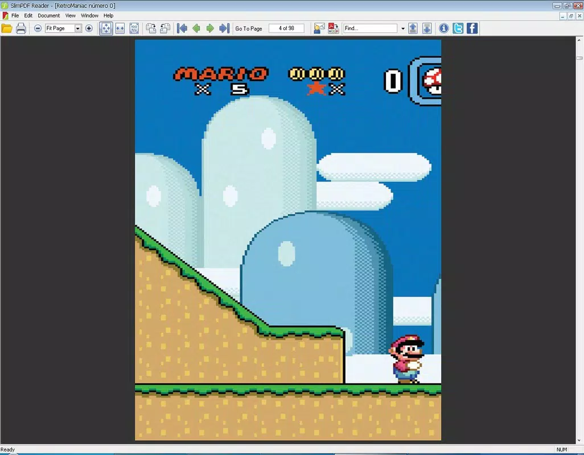Click the Ready status bar text
The image size is (584, 455).
click(7, 449)
